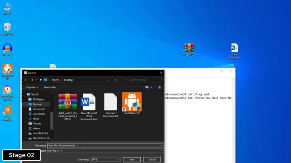Click New folder button
Image resolution: width=291 pixels, height=163 pixels.
pyautogui.click(x=50, y=87)
